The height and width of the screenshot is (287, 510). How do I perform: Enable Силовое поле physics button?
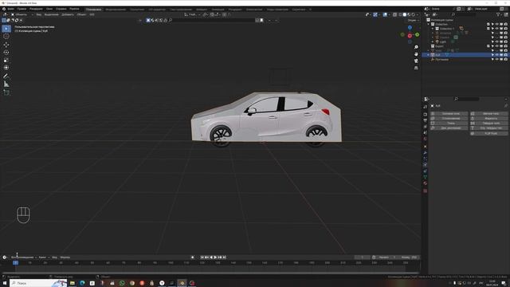(449, 113)
